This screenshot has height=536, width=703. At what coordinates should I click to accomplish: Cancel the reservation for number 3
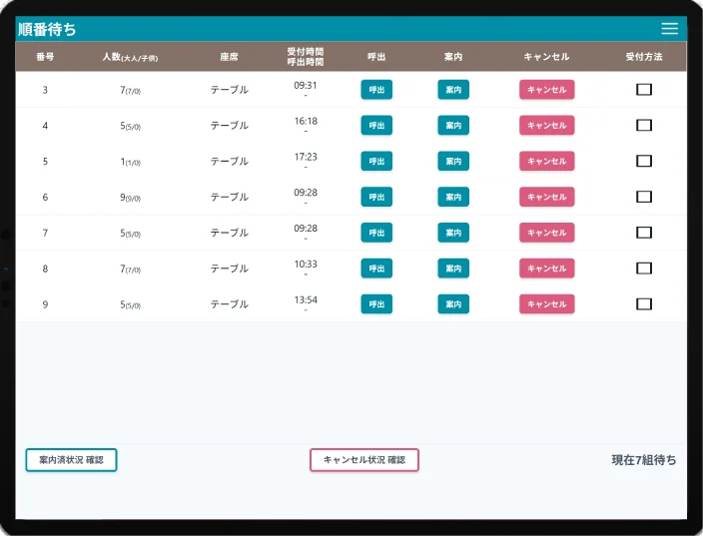pyautogui.click(x=546, y=90)
